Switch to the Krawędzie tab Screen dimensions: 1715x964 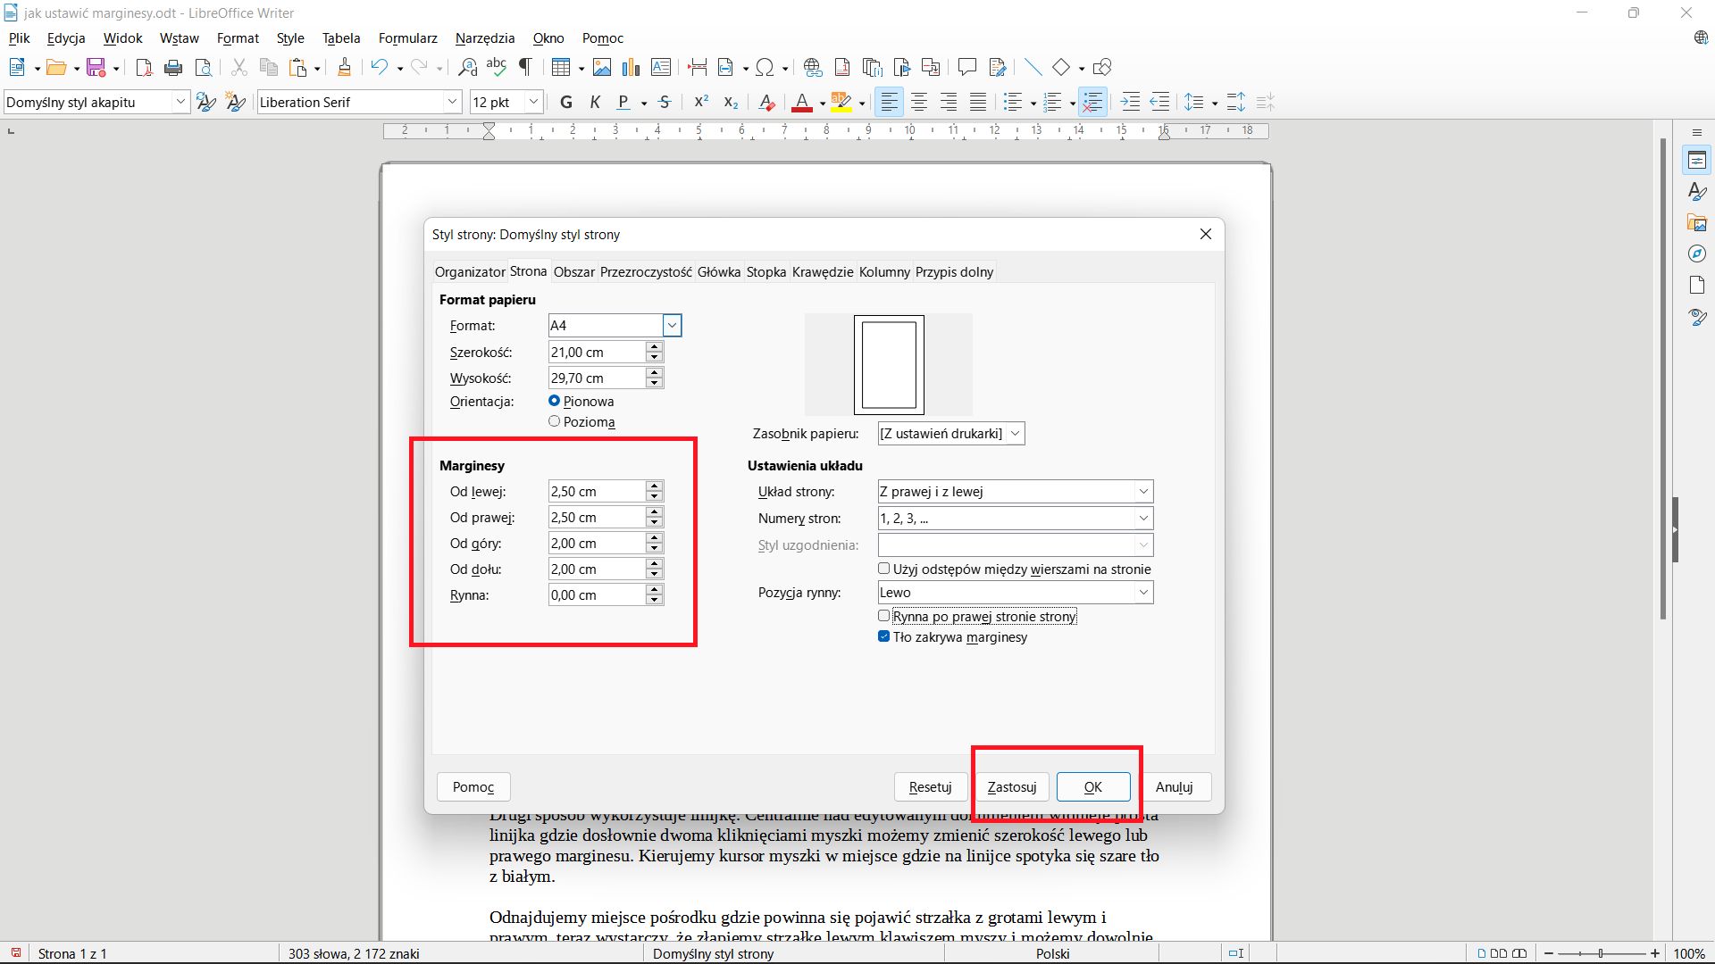point(822,272)
